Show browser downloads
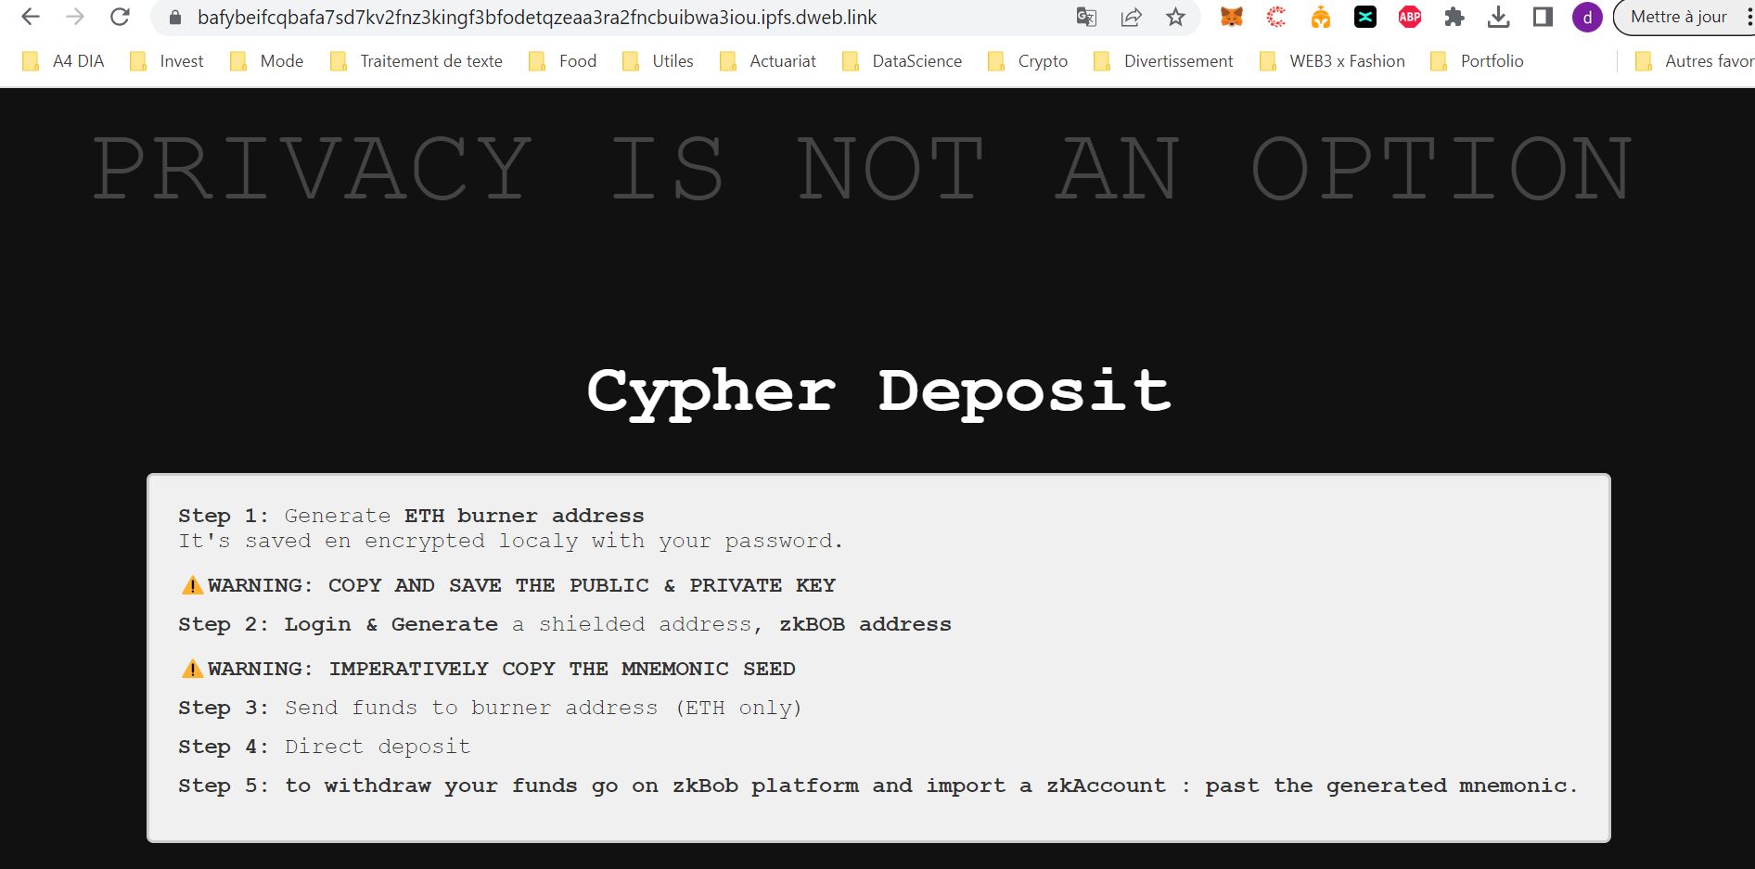 pos(1498,17)
